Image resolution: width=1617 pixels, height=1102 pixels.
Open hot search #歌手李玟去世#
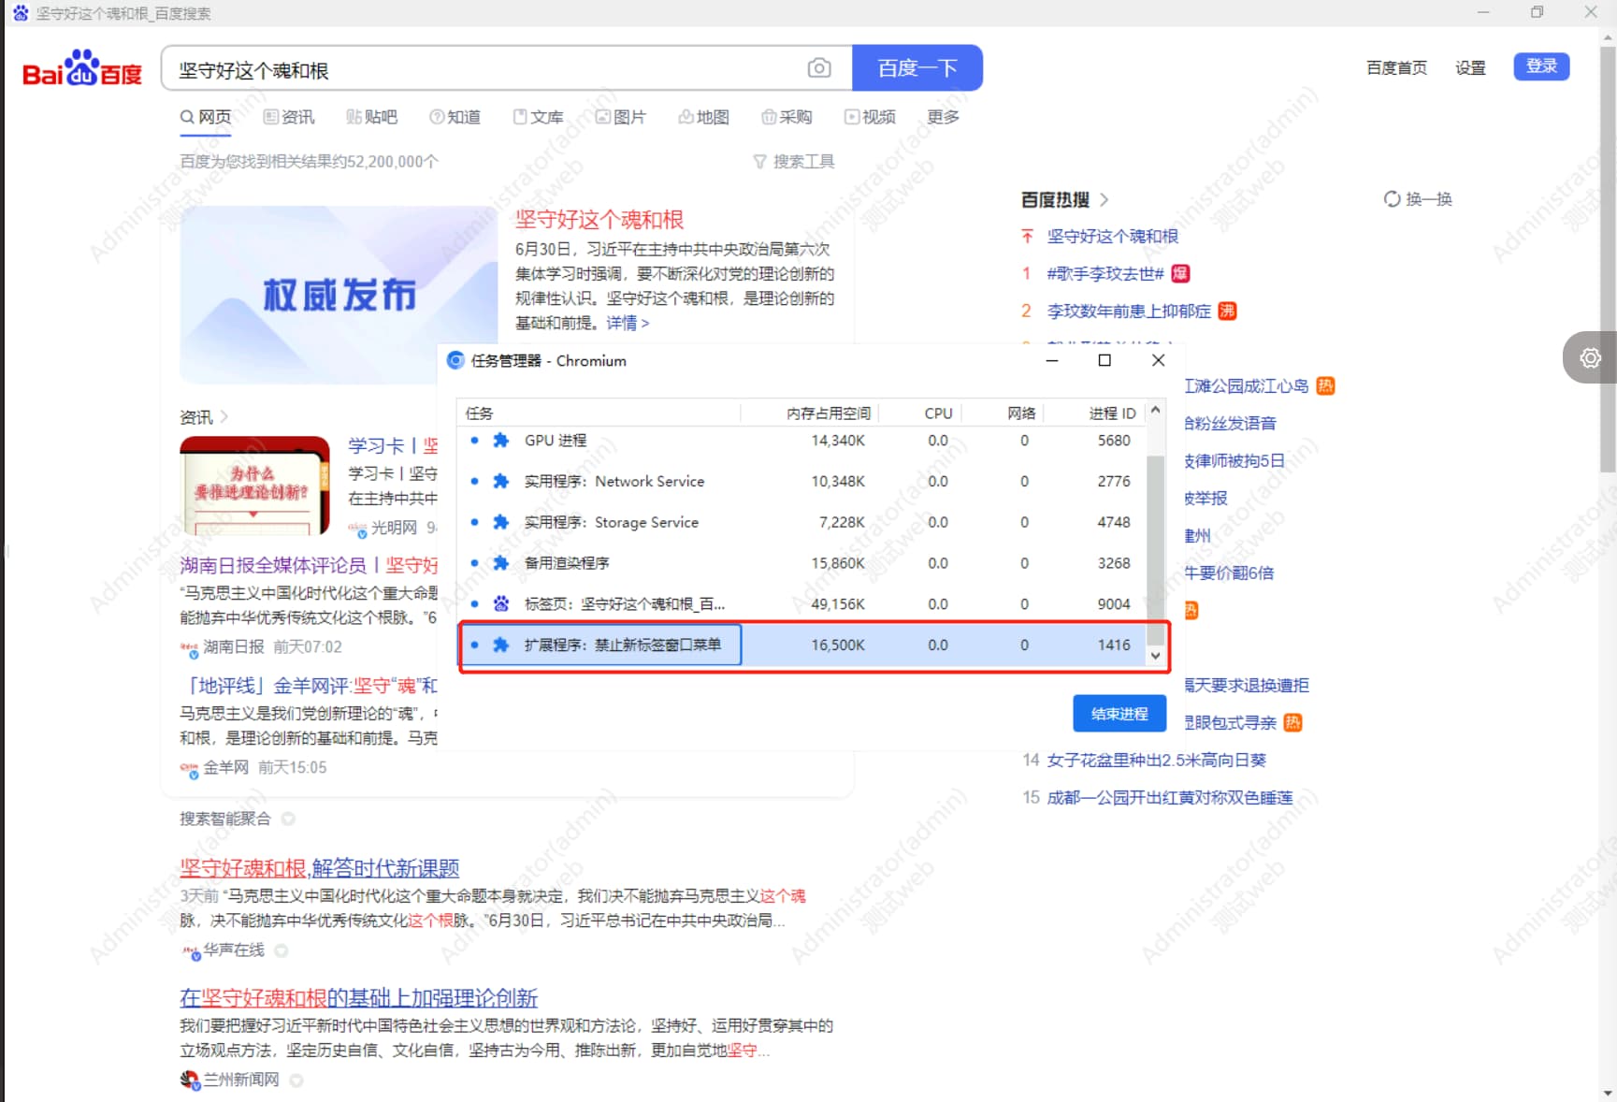point(1105,274)
